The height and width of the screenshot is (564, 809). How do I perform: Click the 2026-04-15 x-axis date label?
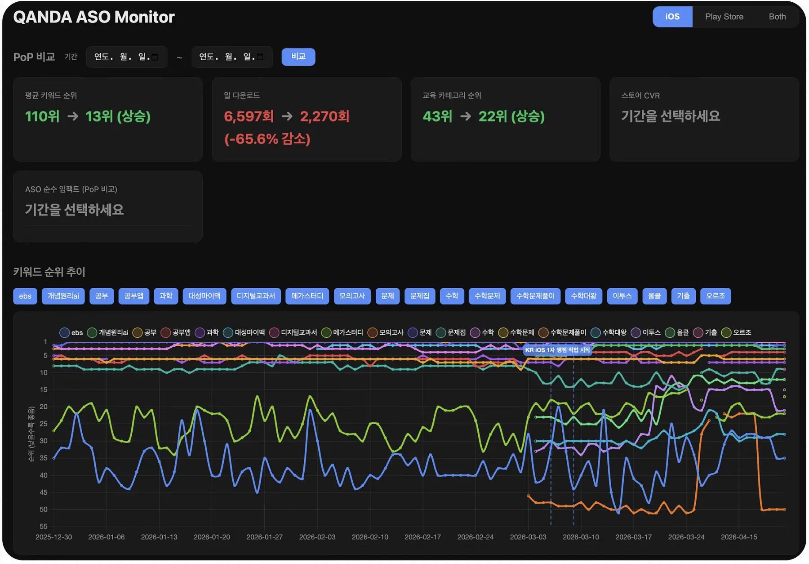tap(739, 537)
